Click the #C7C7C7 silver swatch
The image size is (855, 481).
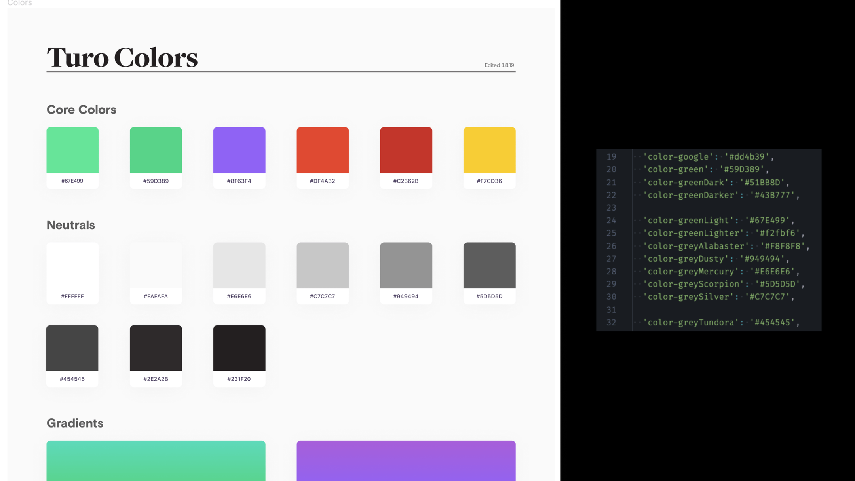(x=323, y=266)
